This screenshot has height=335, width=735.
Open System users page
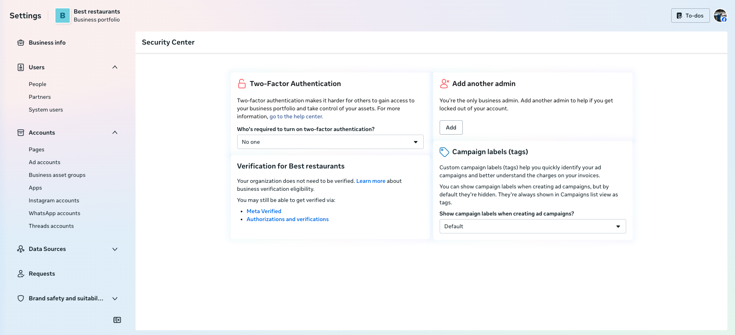(x=46, y=110)
